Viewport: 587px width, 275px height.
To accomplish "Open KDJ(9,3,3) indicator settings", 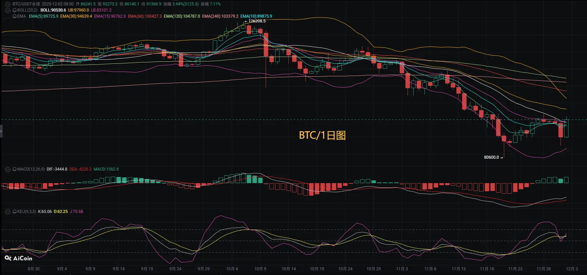I will coord(26,212).
